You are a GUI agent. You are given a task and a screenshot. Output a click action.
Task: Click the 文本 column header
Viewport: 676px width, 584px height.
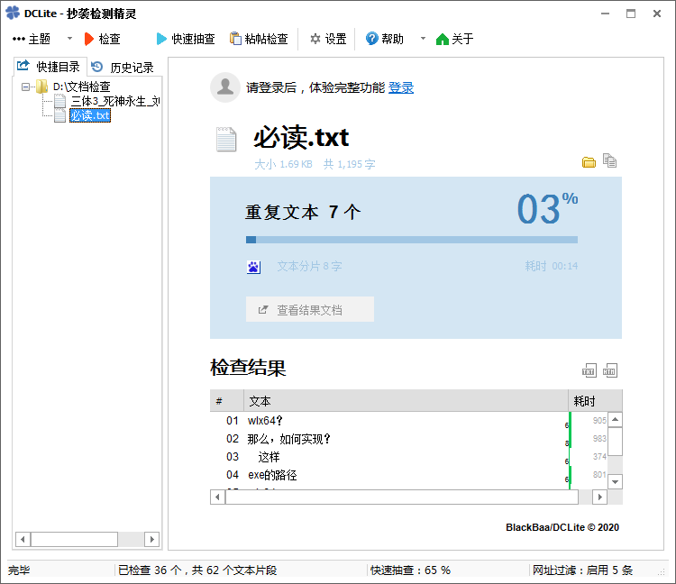click(407, 401)
